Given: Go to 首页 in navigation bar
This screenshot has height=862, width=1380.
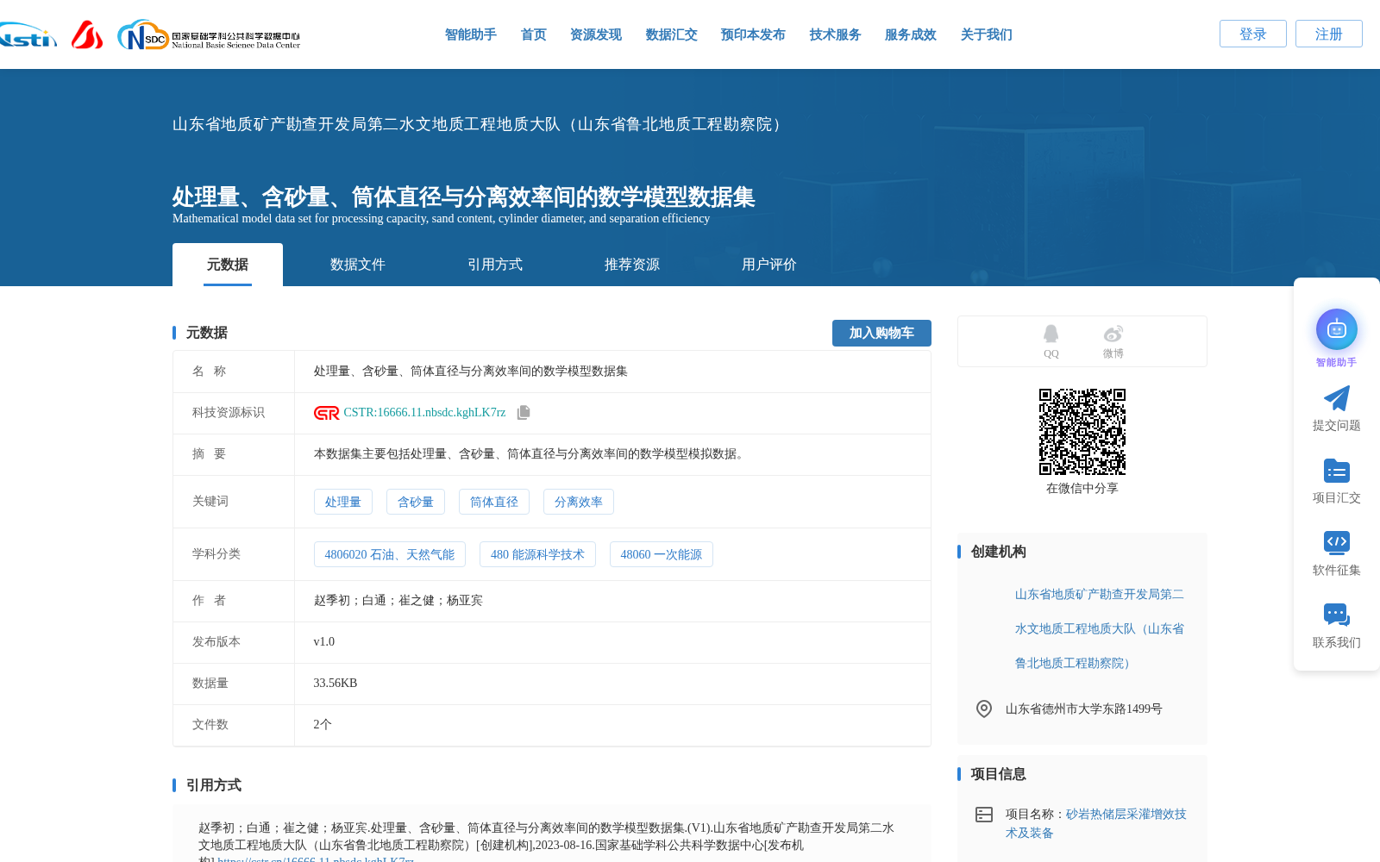Looking at the screenshot, I should [533, 34].
